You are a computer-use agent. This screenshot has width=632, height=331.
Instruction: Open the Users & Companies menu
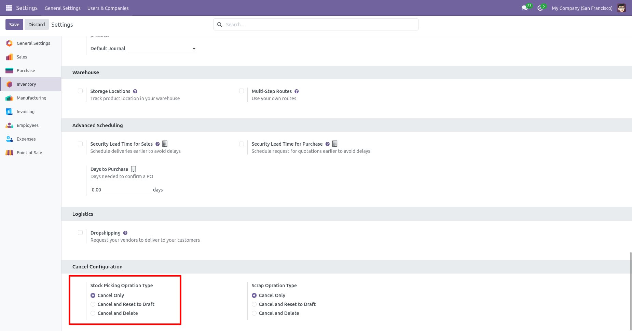tap(108, 8)
